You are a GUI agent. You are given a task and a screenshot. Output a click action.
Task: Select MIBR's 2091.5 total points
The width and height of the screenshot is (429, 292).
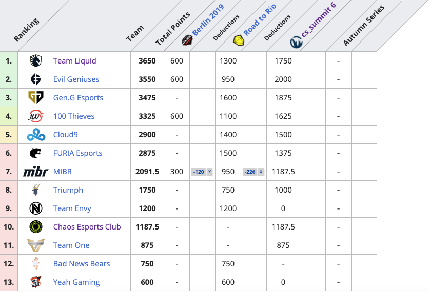coord(147,172)
